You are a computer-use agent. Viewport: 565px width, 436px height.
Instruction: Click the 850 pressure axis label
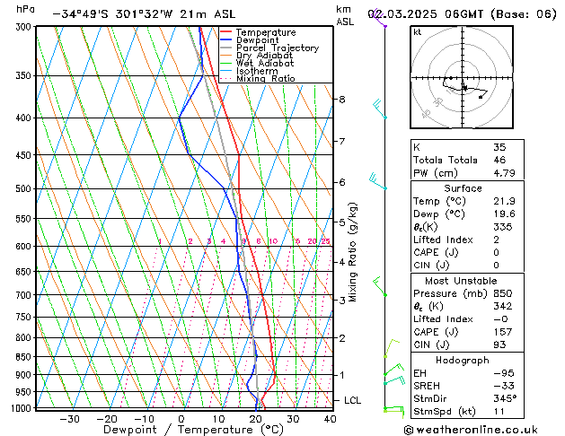25,357
